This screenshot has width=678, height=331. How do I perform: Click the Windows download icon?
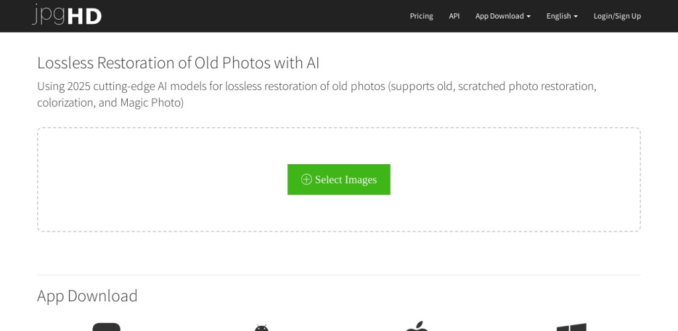point(571,328)
